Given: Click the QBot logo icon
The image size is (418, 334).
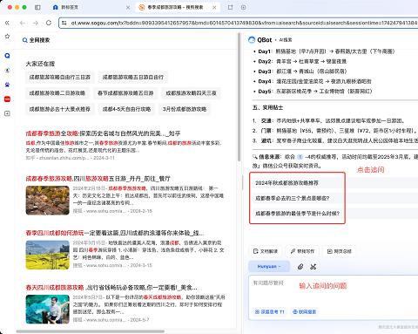Looking at the screenshot, I should [x=252, y=40].
